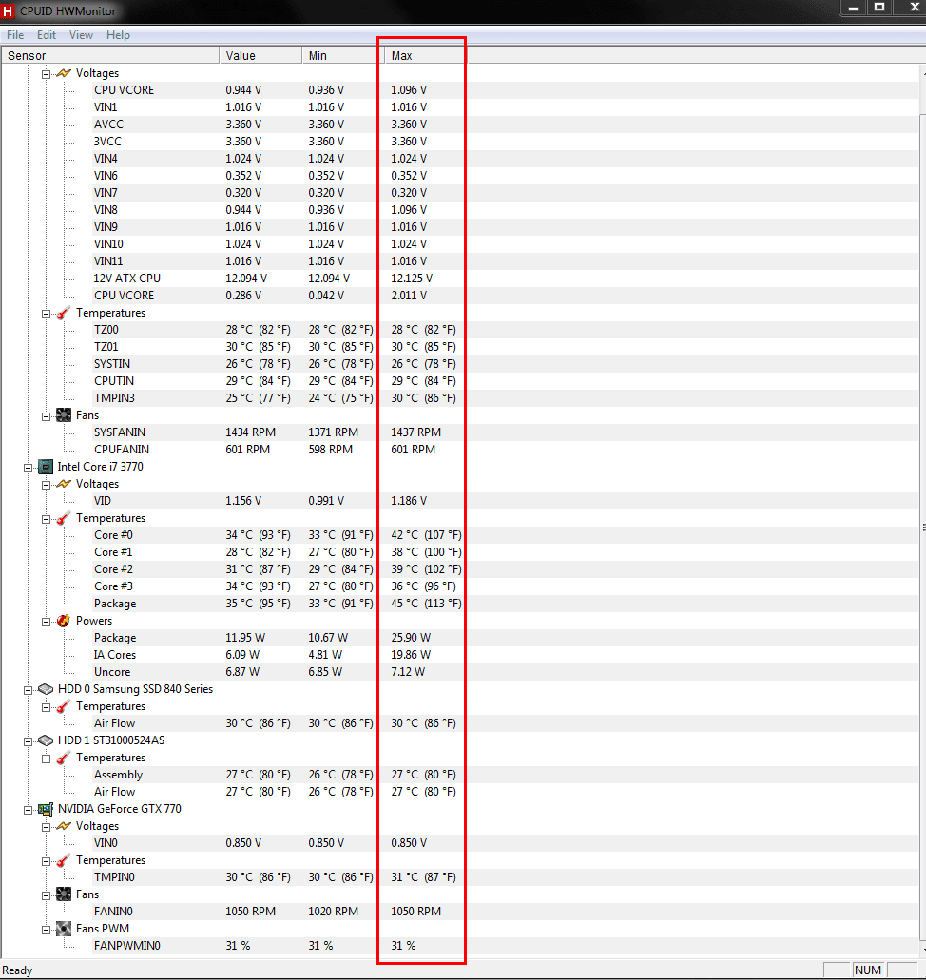
Task: Collapse the HDD 0 Samsung SSD 840 Series node
Action: click(28, 689)
